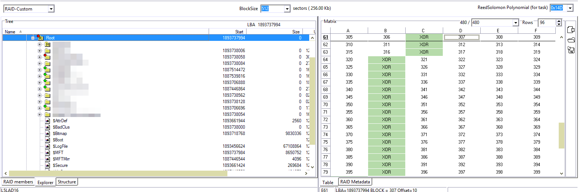
Task: Click the M-labeled folder icon under Root
Action: coord(47,44)
